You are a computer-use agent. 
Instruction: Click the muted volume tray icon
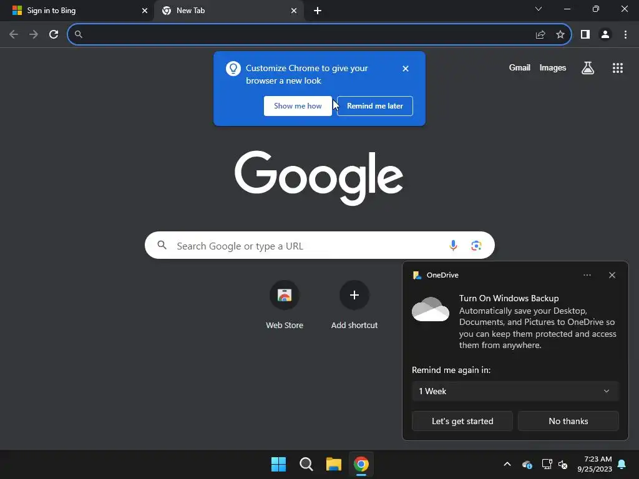pos(563,464)
